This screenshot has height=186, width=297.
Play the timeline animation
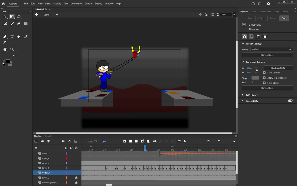point(185,141)
